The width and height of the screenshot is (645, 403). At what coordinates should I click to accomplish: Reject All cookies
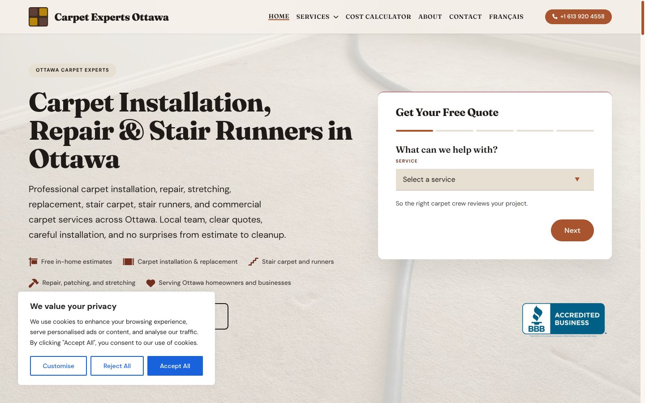(117, 366)
